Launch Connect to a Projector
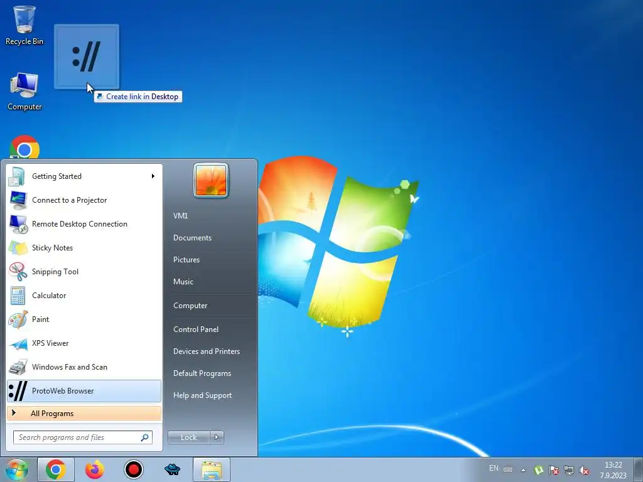 pos(84,200)
